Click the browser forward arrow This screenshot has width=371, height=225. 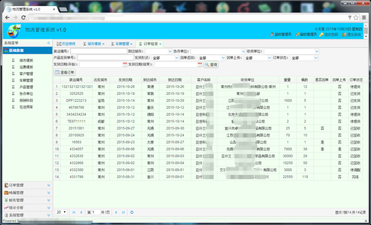(15, 17)
